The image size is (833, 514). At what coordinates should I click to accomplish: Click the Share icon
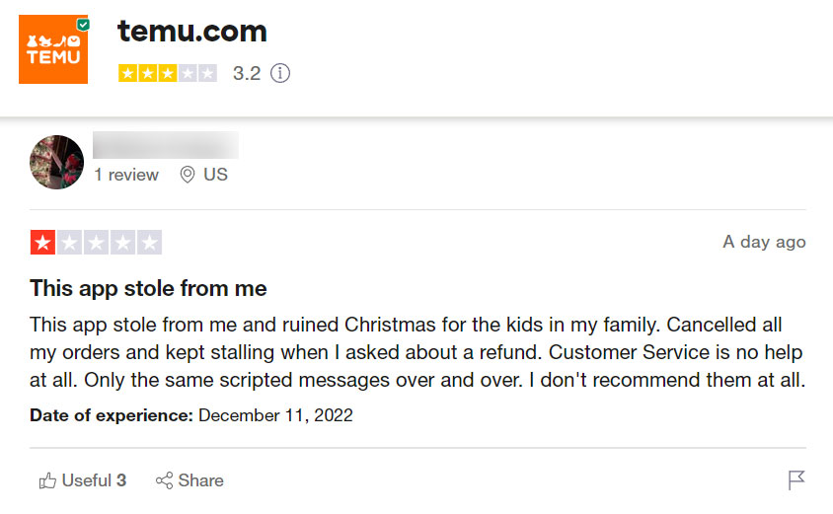click(165, 481)
